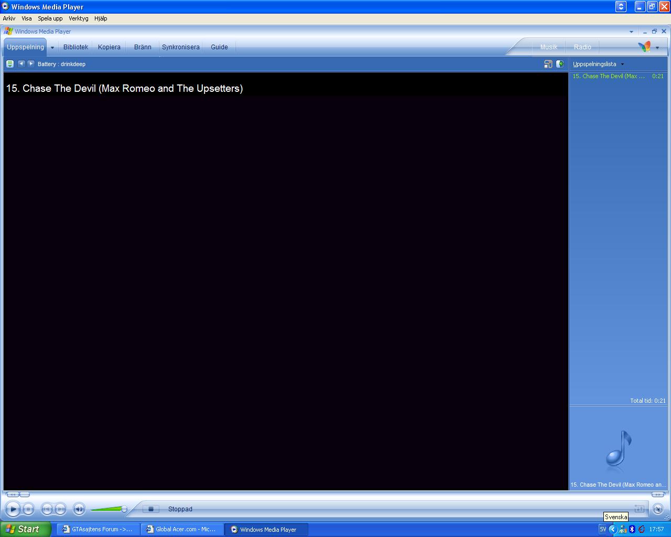Click the Stop playback button

(x=28, y=509)
